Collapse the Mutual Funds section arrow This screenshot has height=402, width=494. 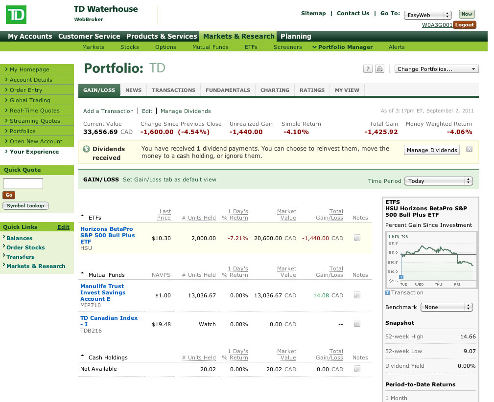coord(82,274)
